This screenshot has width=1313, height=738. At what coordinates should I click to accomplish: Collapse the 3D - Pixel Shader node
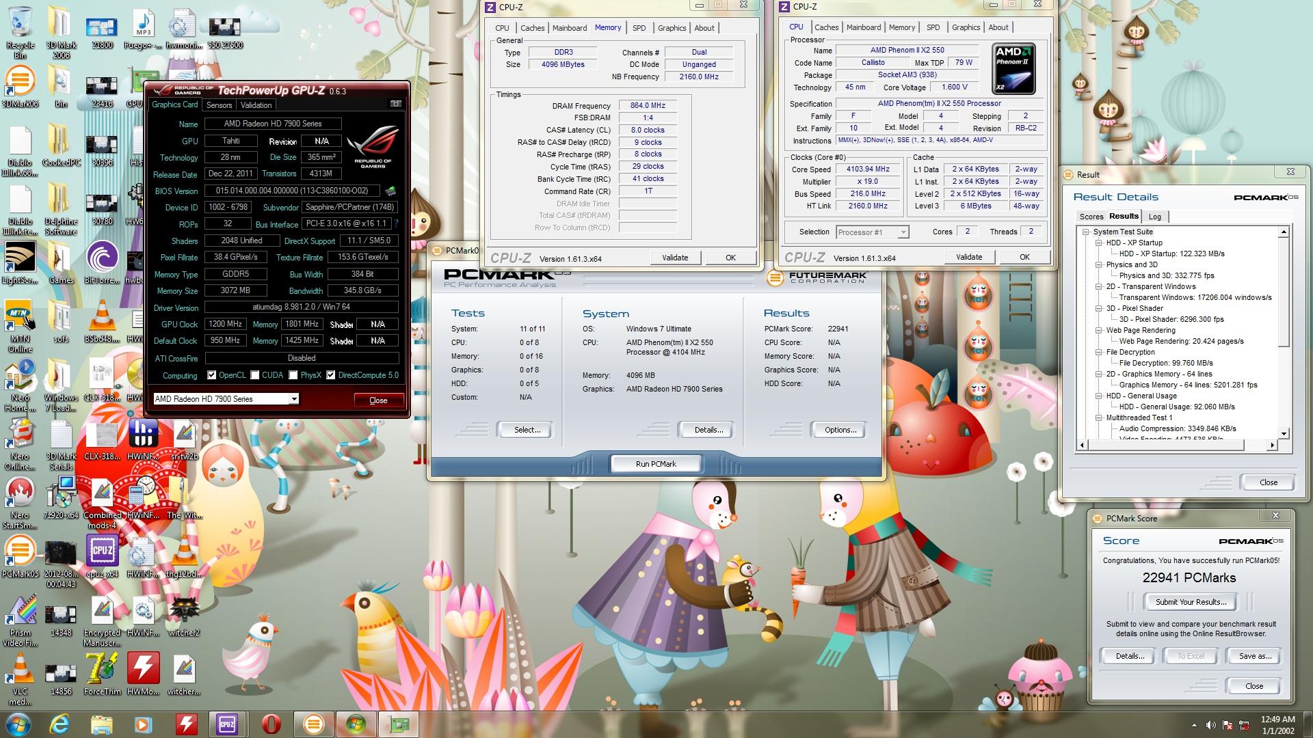[x=1099, y=308]
